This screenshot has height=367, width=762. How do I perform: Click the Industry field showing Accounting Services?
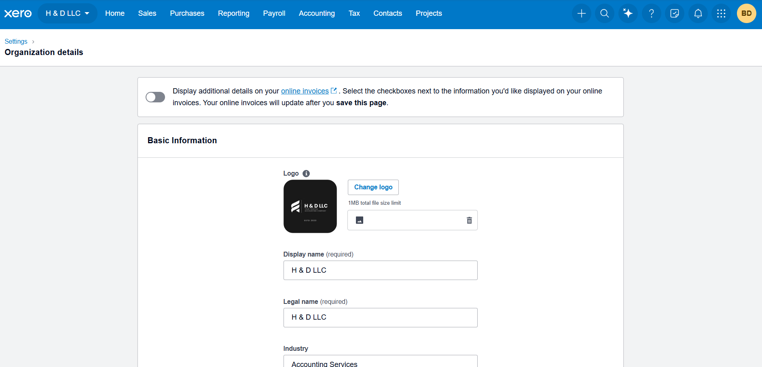381,361
